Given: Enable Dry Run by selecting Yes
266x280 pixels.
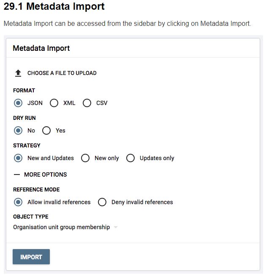Looking at the screenshot, I should 46,130.
